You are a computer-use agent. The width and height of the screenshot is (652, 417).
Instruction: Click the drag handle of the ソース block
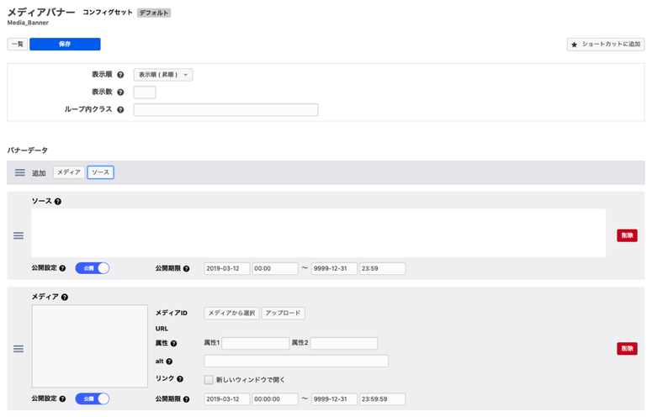pyautogui.click(x=19, y=236)
